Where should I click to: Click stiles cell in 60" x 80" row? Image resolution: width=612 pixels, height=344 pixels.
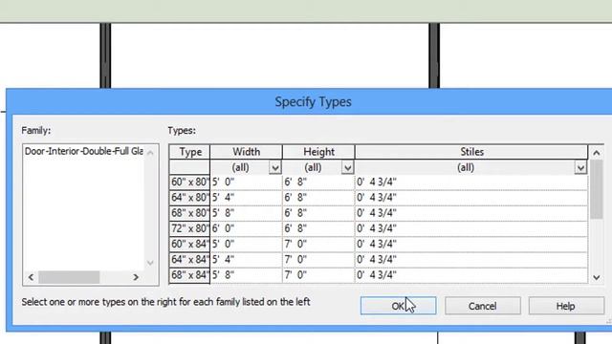coord(471,183)
